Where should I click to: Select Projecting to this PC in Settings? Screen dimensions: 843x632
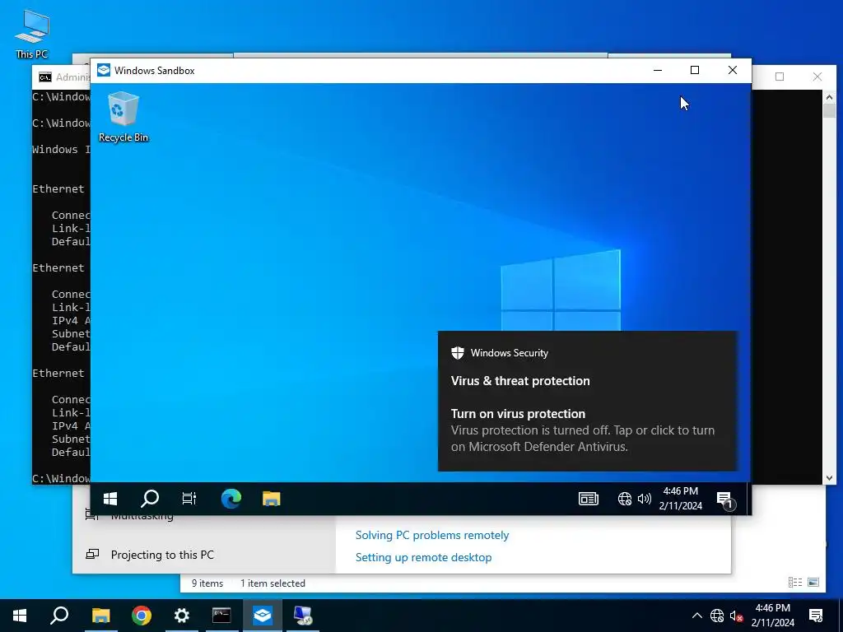pyautogui.click(x=162, y=555)
